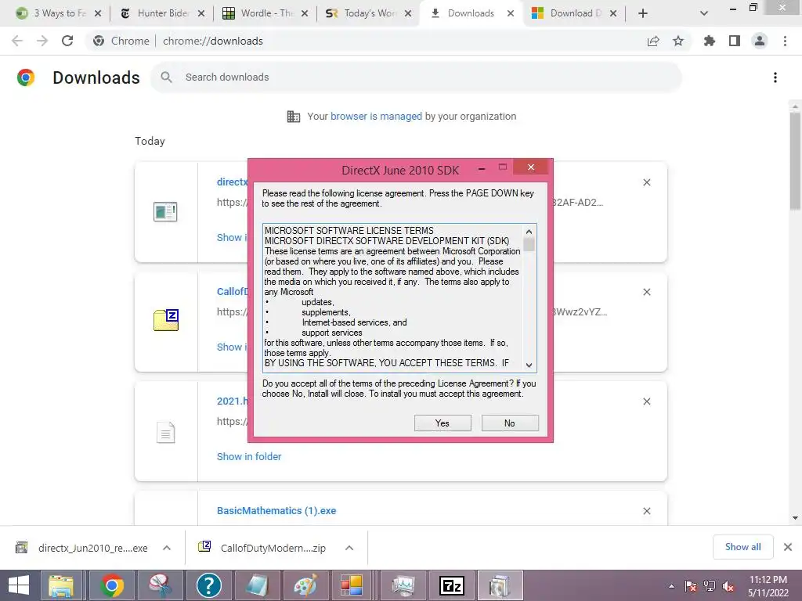Click the network tray icon

[710, 586]
